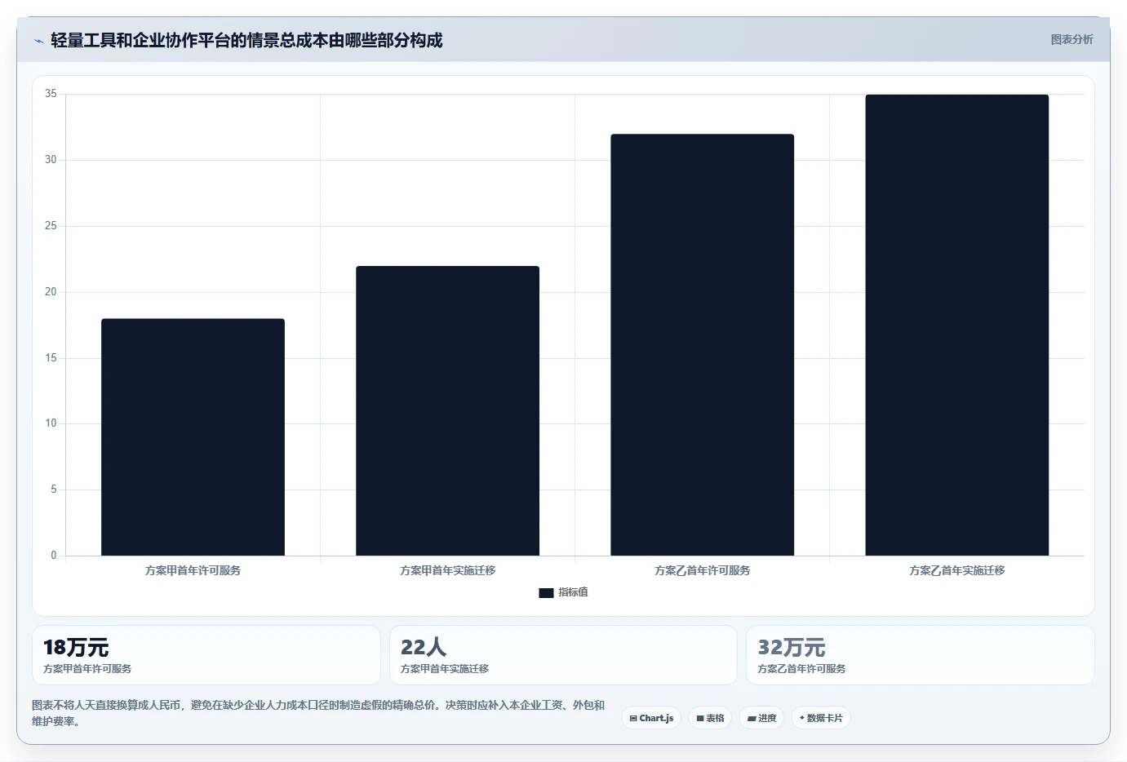
Task: Click y-axis tick label 35
Action: coord(51,94)
